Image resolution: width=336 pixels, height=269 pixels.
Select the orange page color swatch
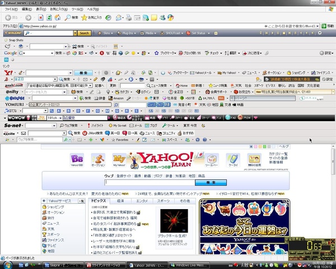pyautogui.click(x=260, y=147)
